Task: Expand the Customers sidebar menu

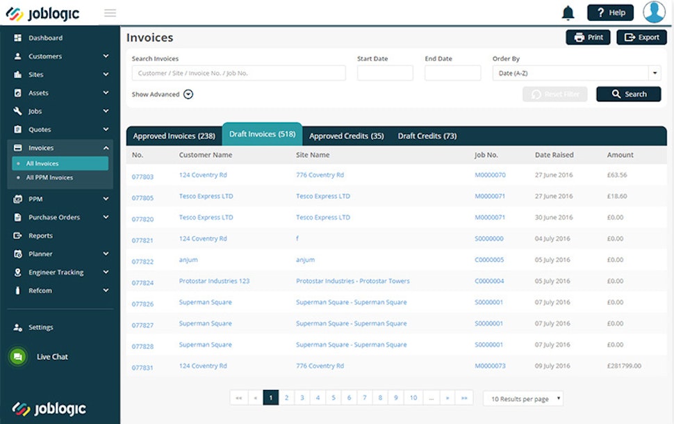Action: [106, 56]
